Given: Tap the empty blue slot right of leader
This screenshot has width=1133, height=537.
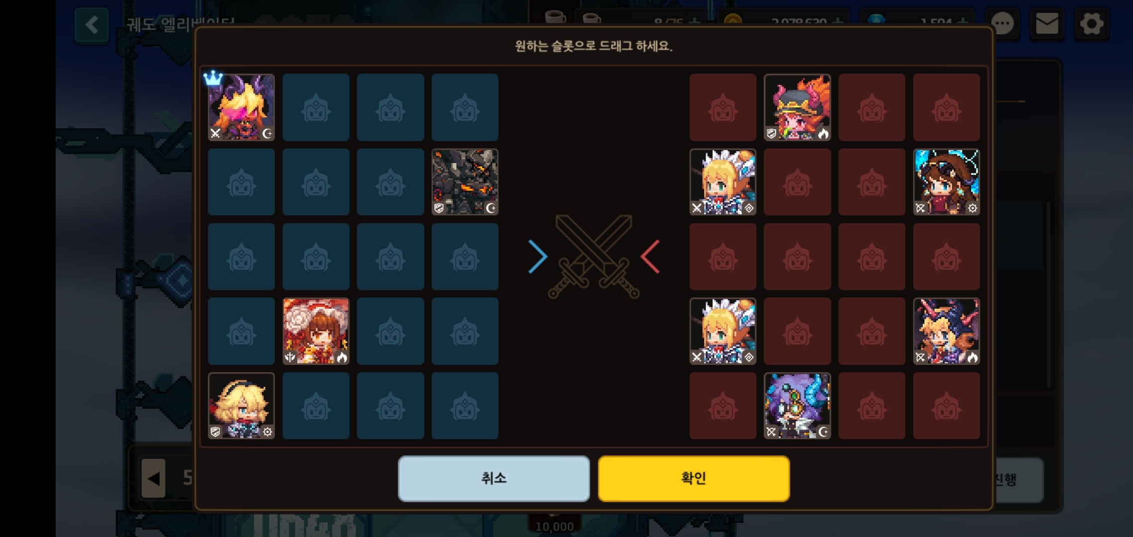Looking at the screenshot, I should (x=316, y=107).
